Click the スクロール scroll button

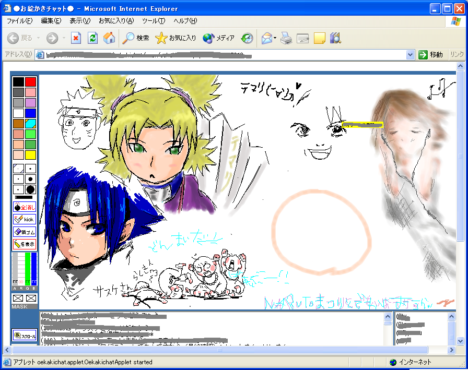(25, 335)
